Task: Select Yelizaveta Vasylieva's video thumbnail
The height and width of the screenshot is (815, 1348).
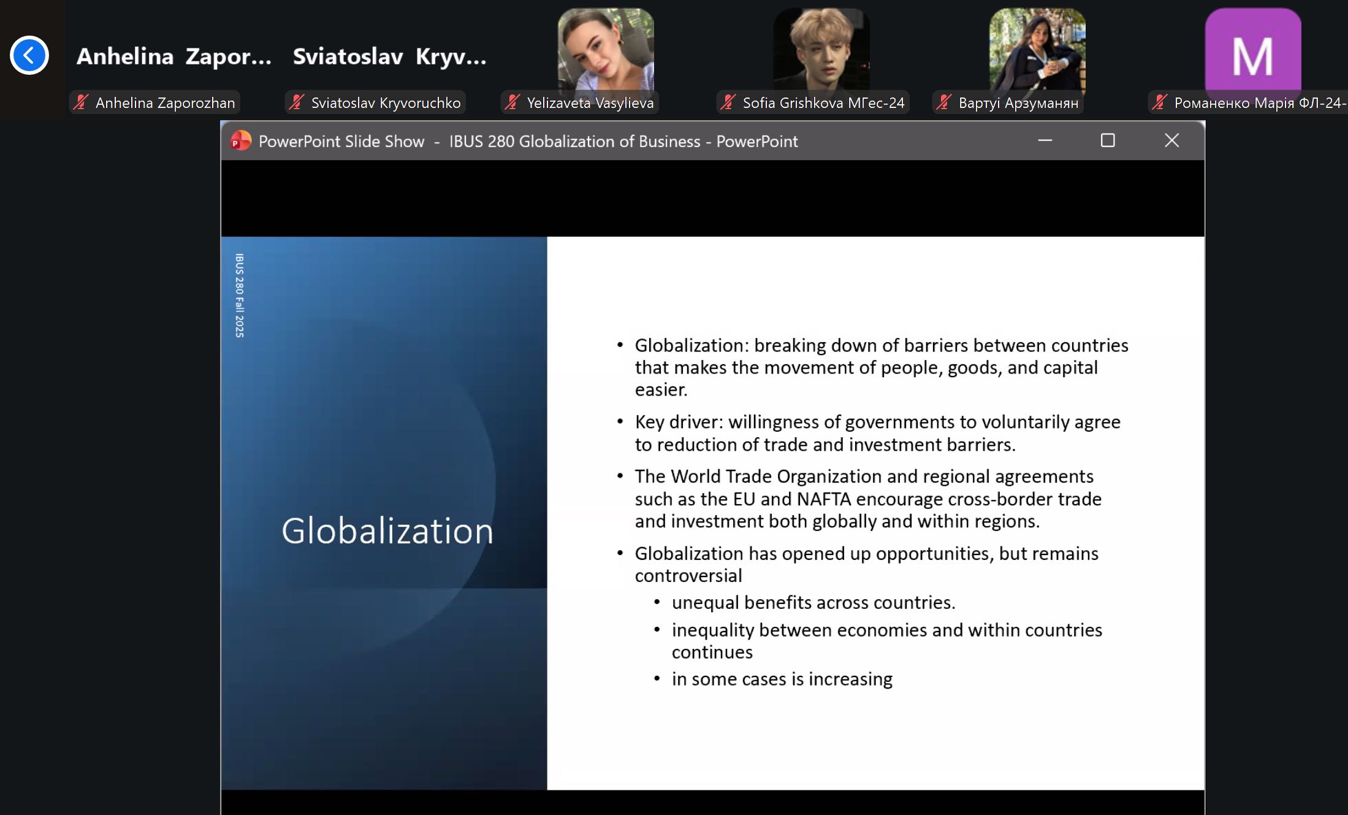Action: click(606, 50)
